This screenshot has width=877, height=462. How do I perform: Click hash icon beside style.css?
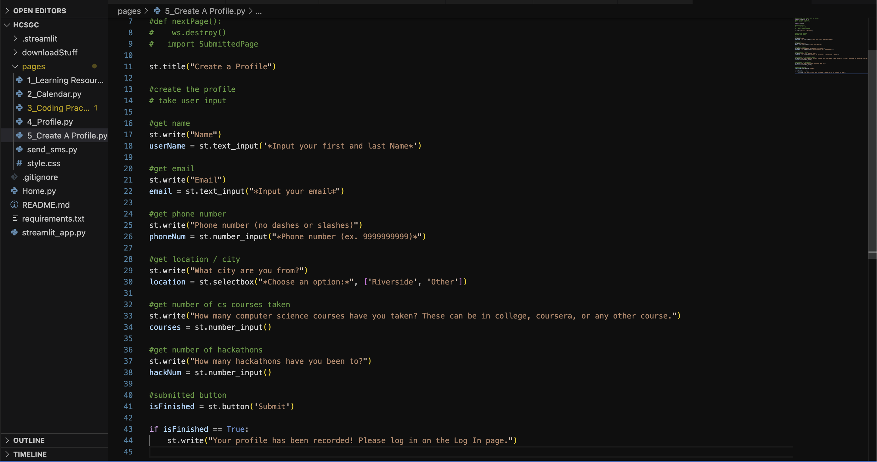point(20,163)
